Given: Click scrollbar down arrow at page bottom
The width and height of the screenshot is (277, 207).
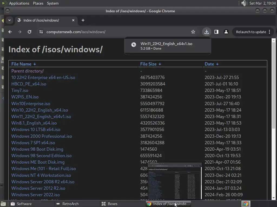Looking at the screenshot, I should (x=273, y=198).
